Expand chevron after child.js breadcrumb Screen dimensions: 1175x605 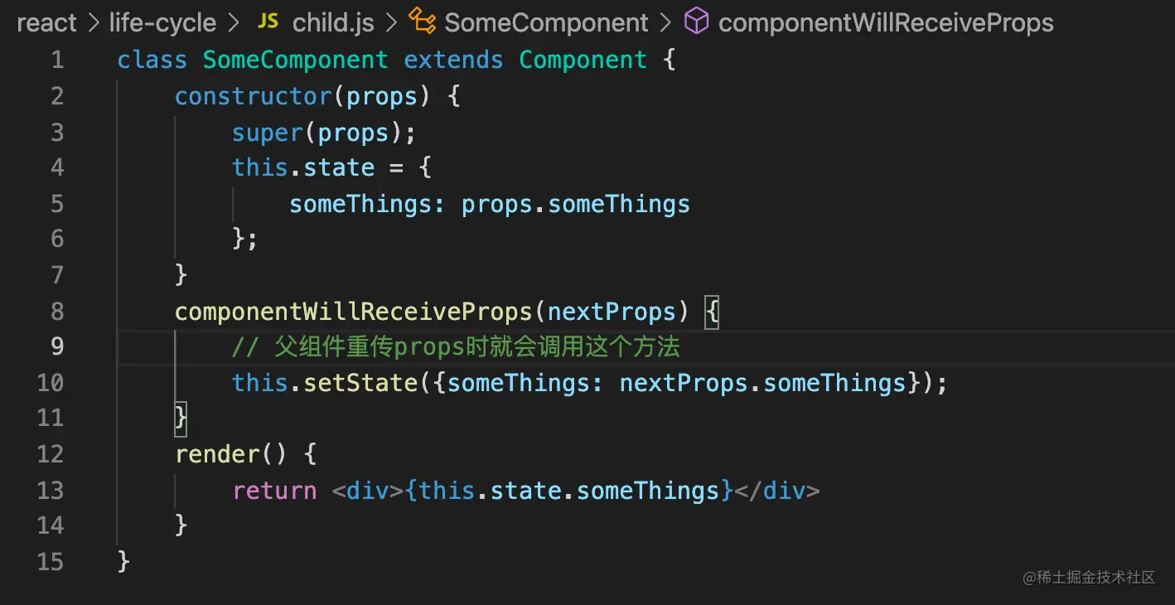tap(391, 23)
